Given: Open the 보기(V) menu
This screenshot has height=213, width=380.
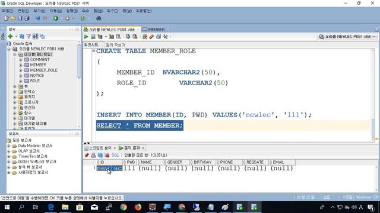Looking at the screenshot, I should pos(39,11).
